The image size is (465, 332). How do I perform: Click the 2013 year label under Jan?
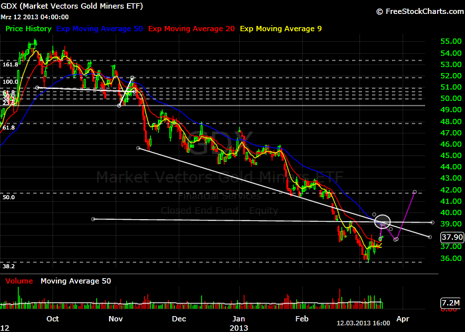[x=238, y=328]
